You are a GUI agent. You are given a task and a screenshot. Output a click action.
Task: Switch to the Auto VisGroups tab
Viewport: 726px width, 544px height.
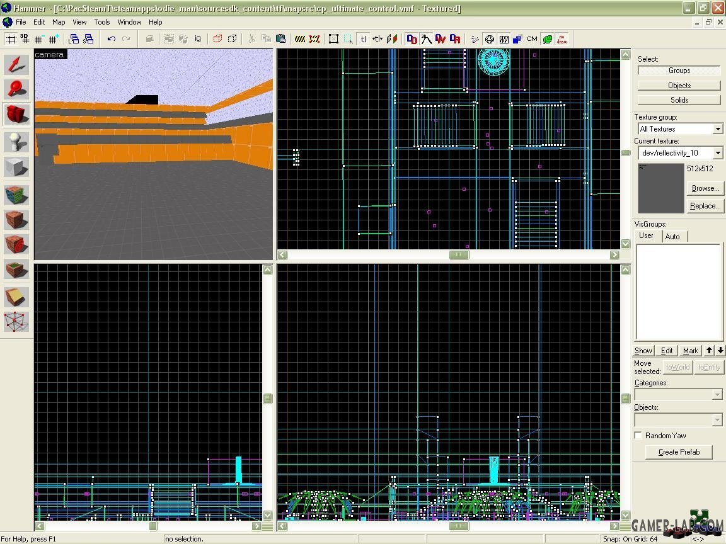coord(673,236)
